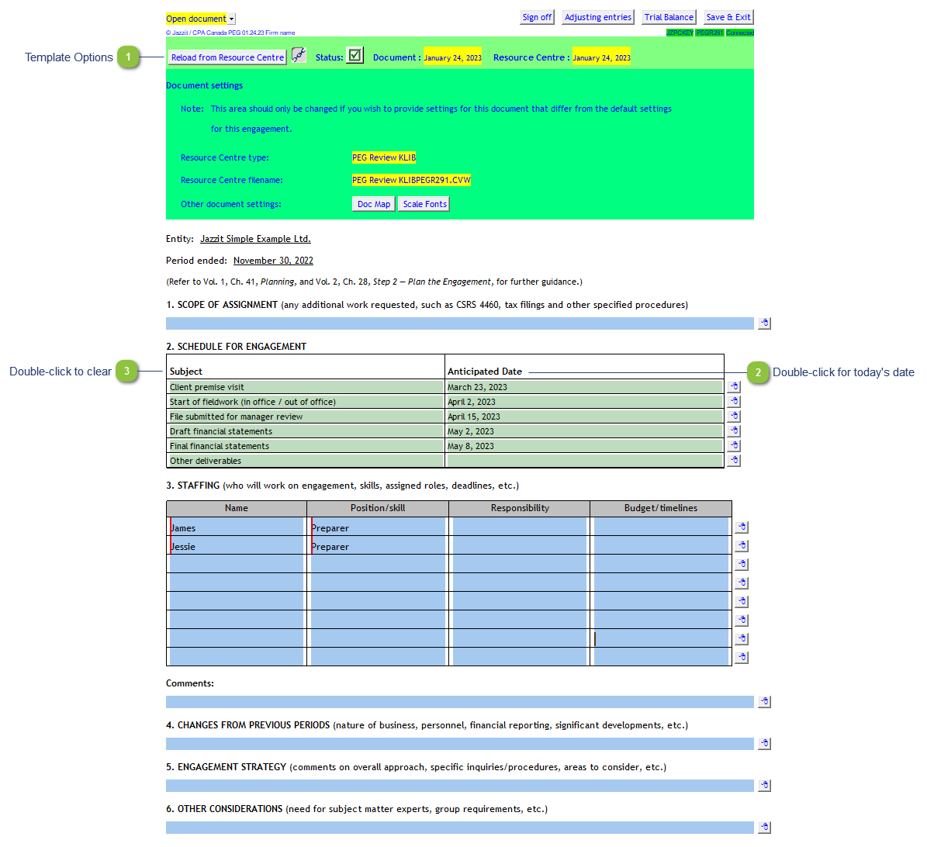Viewport: 927px width, 847px height.
Task: Click mouse icon beside Changes From Previous Periods
Action: [x=764, y=744]
